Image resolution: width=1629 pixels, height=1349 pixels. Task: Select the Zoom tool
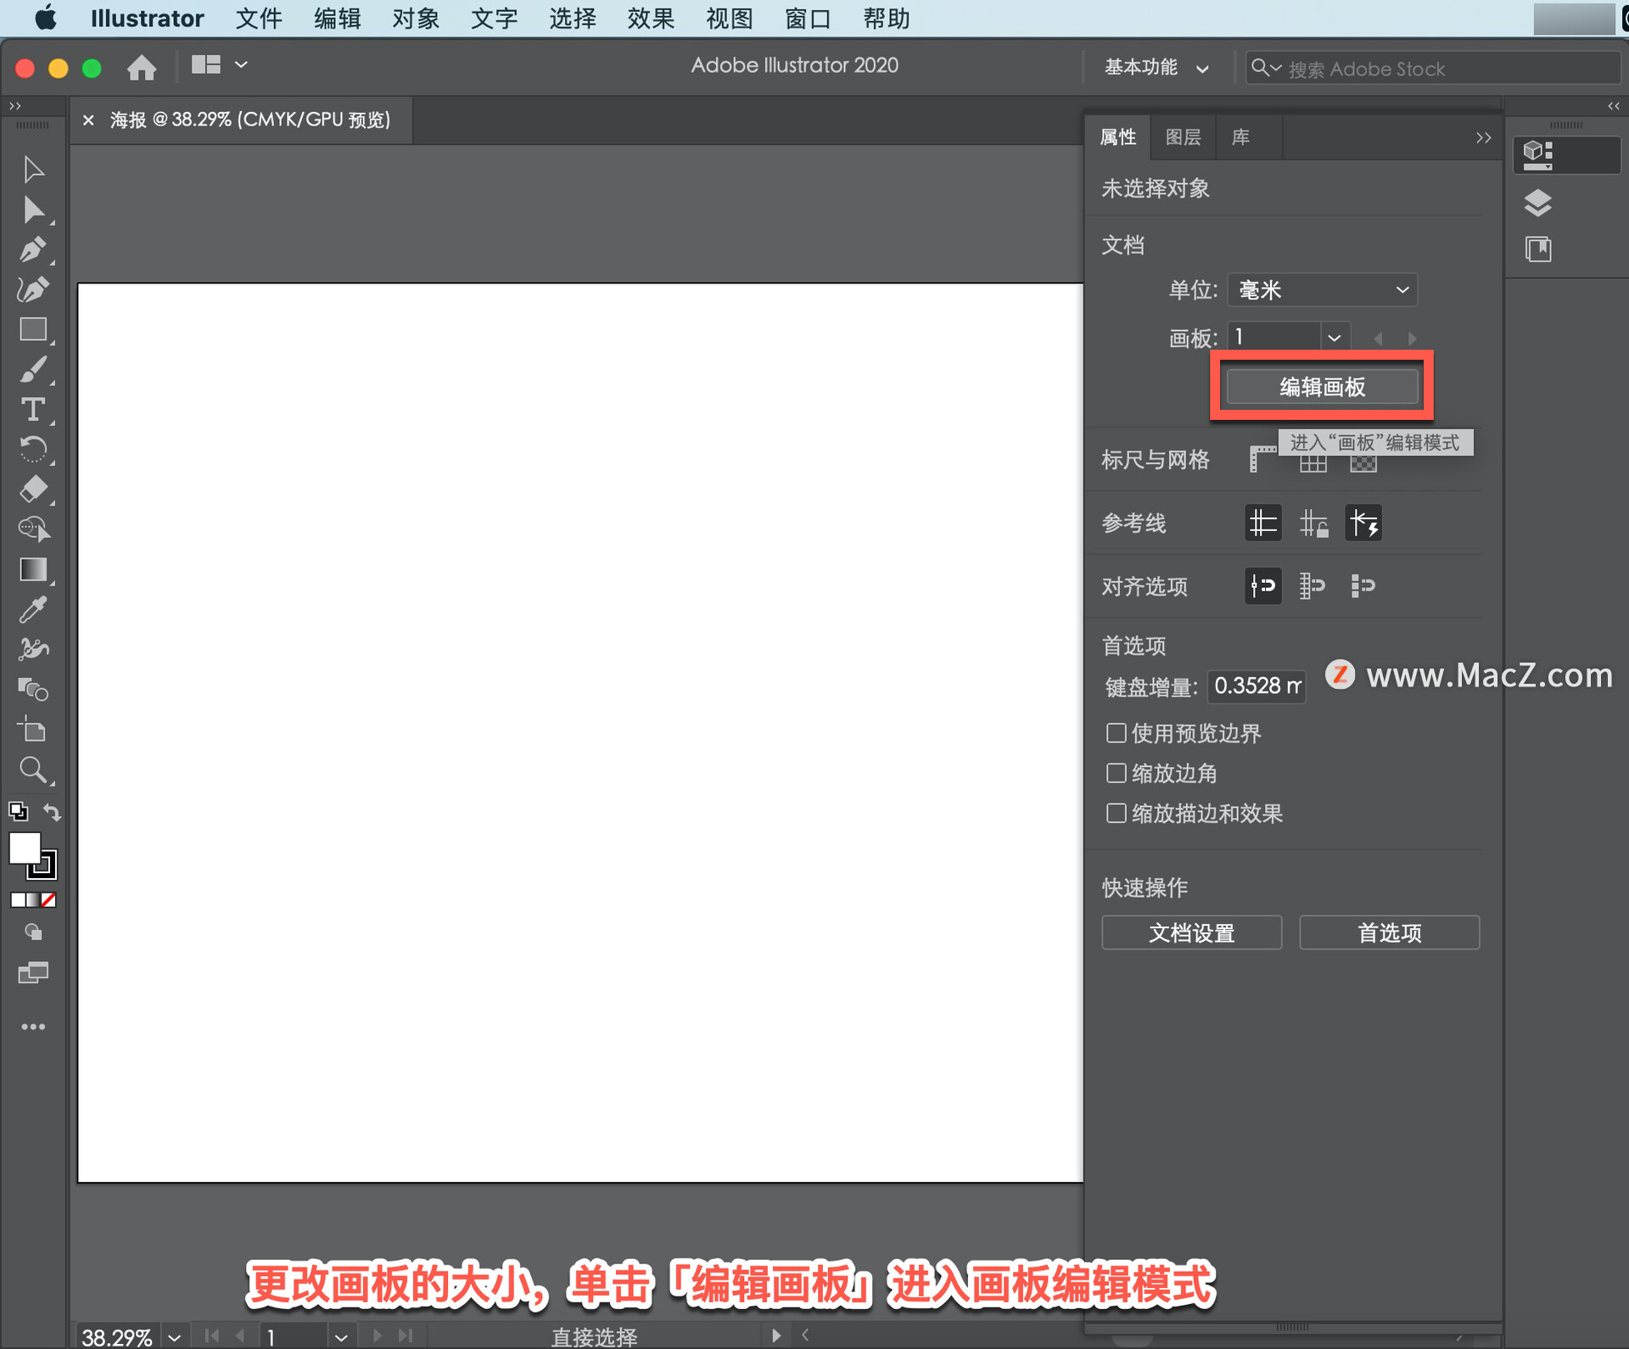[x=32, y=770]
